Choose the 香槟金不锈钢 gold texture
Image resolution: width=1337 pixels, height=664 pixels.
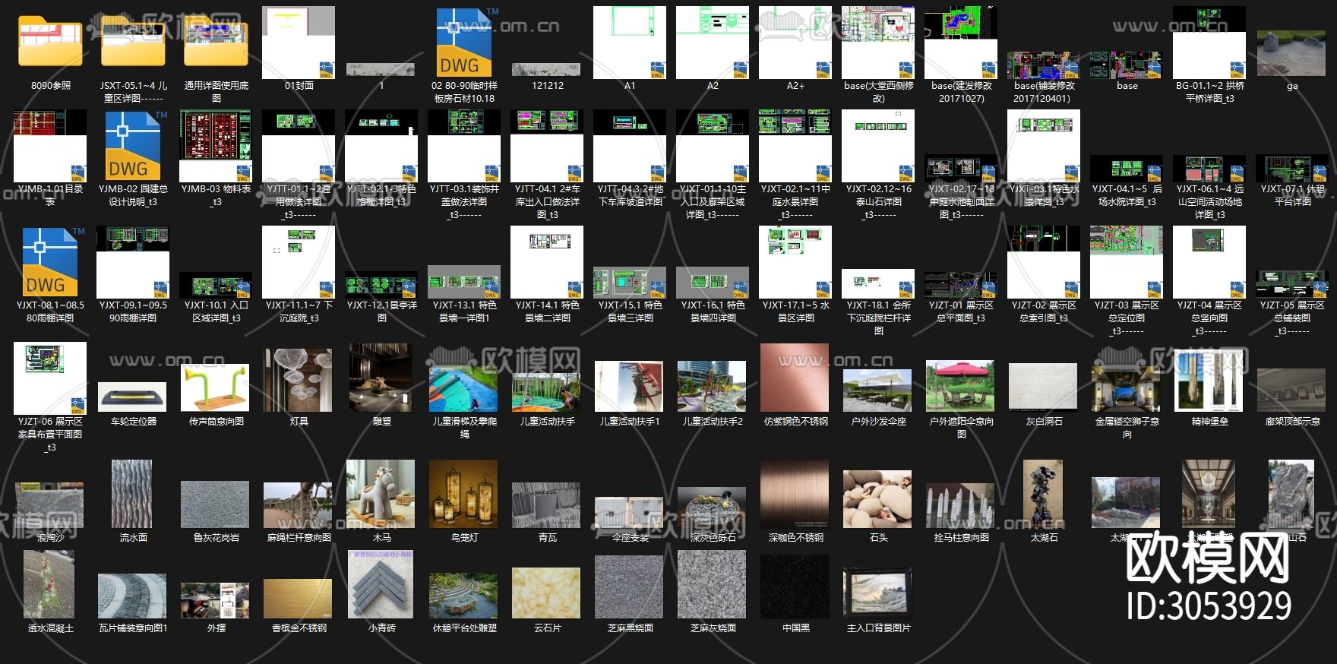click(x=299, y=599)
